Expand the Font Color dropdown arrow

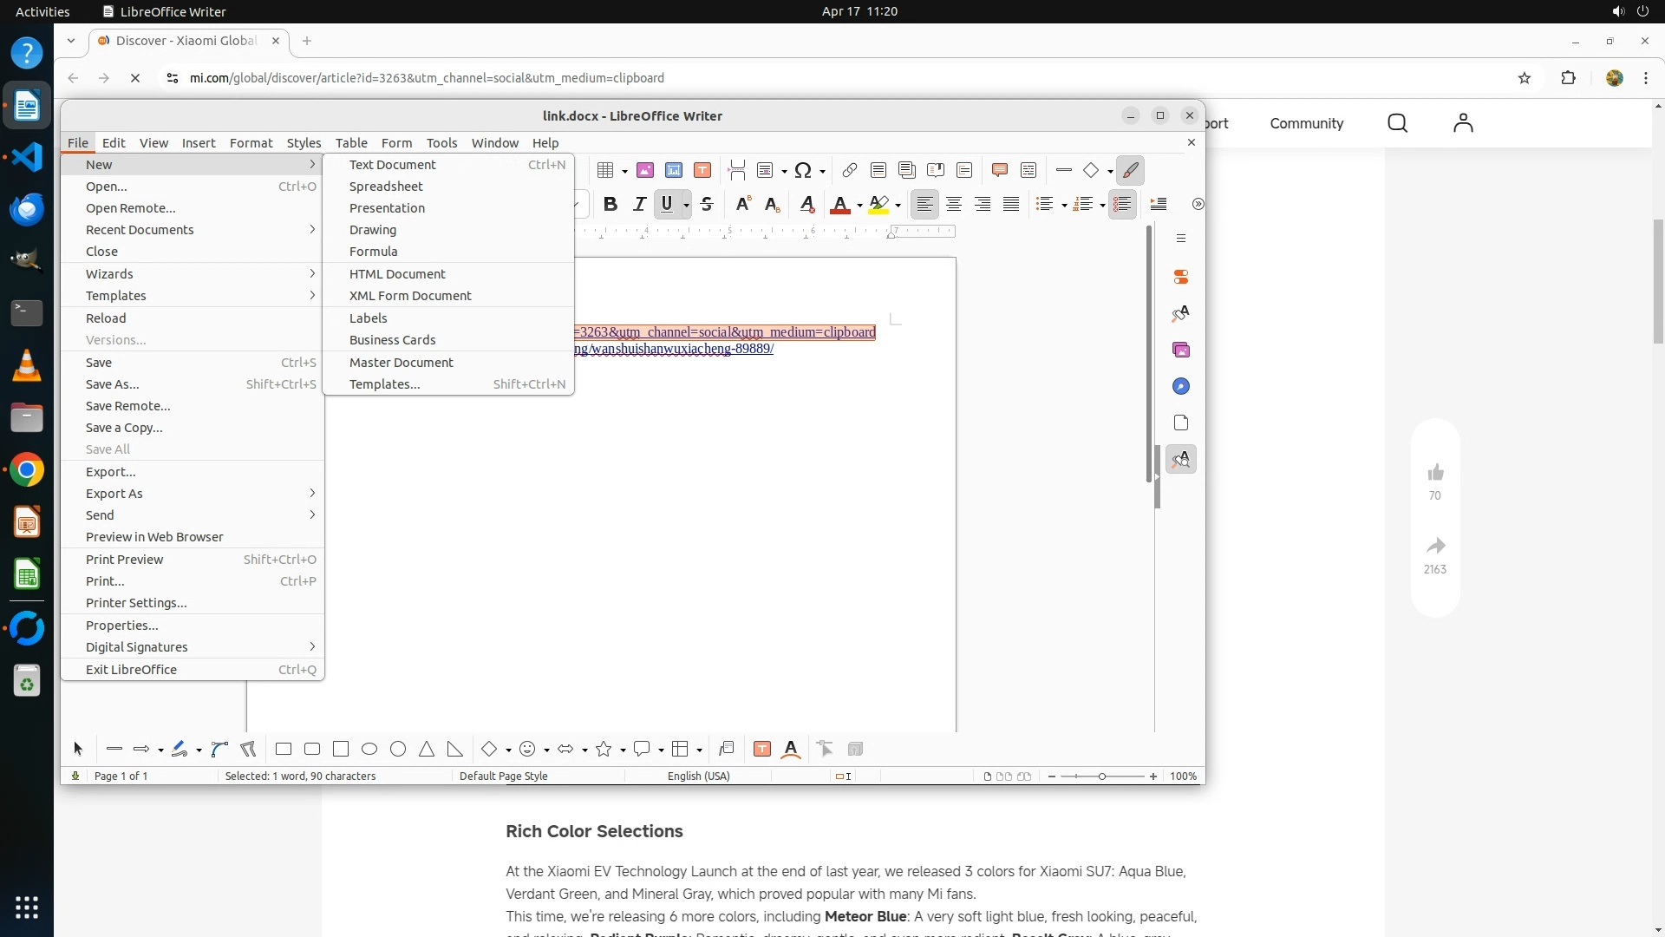(x=859, y=206)
